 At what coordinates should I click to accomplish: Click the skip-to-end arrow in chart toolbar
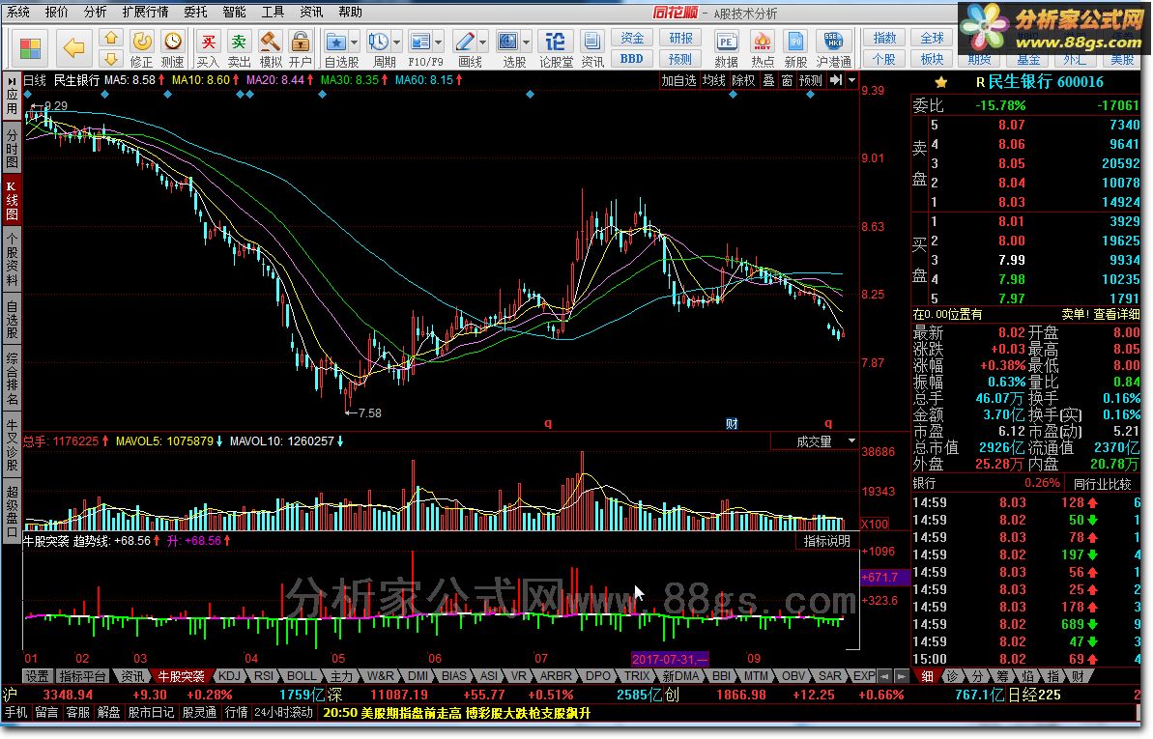click(x=836, y=80)
